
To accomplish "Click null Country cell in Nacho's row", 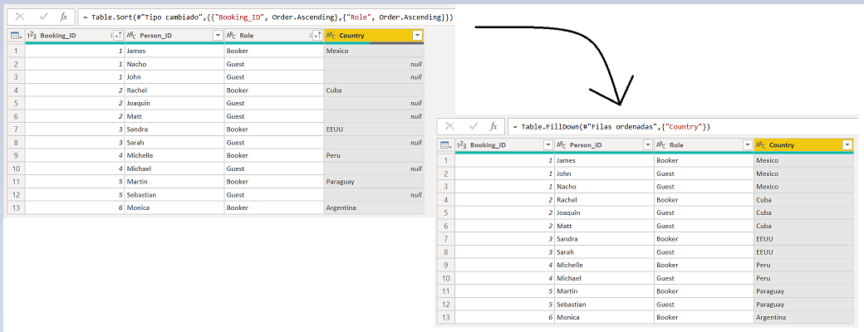I will [374, 64].
